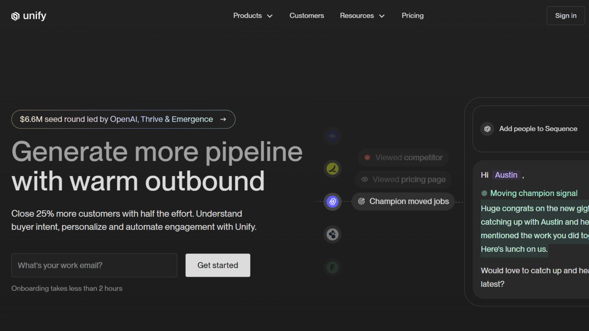The width and height of the screenshot is (589, 331).
Task: Click the purple fingerprint-style circle icon
Action: tap(333, 202)
